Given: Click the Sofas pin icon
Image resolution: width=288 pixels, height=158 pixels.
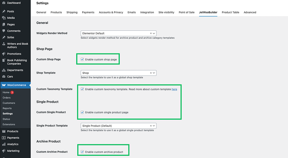Looking at the screenshot, I should point(4,37).
